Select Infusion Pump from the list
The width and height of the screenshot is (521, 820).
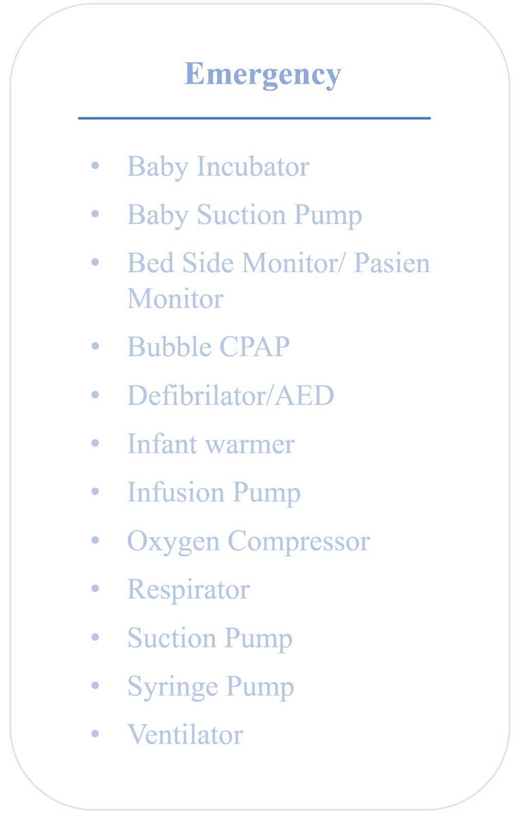[x=214, y=493]
